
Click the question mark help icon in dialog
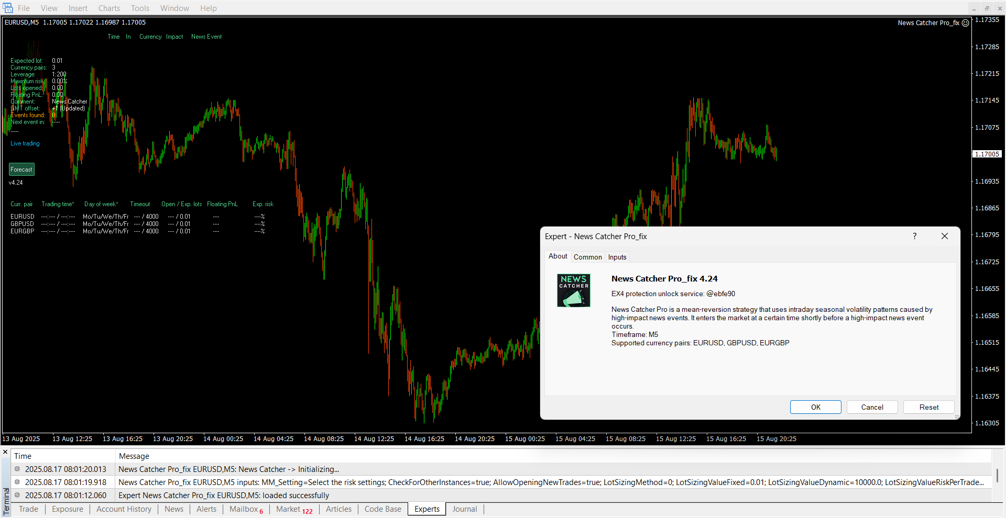click(914, 236)
